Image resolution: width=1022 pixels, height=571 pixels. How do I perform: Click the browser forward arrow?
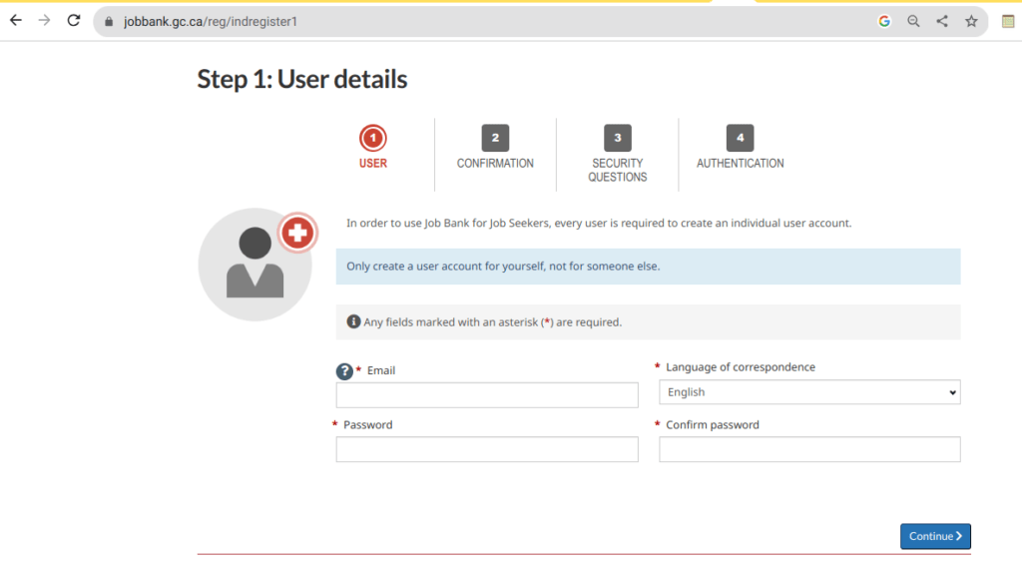pyautogui.click(x=44, y=21)
